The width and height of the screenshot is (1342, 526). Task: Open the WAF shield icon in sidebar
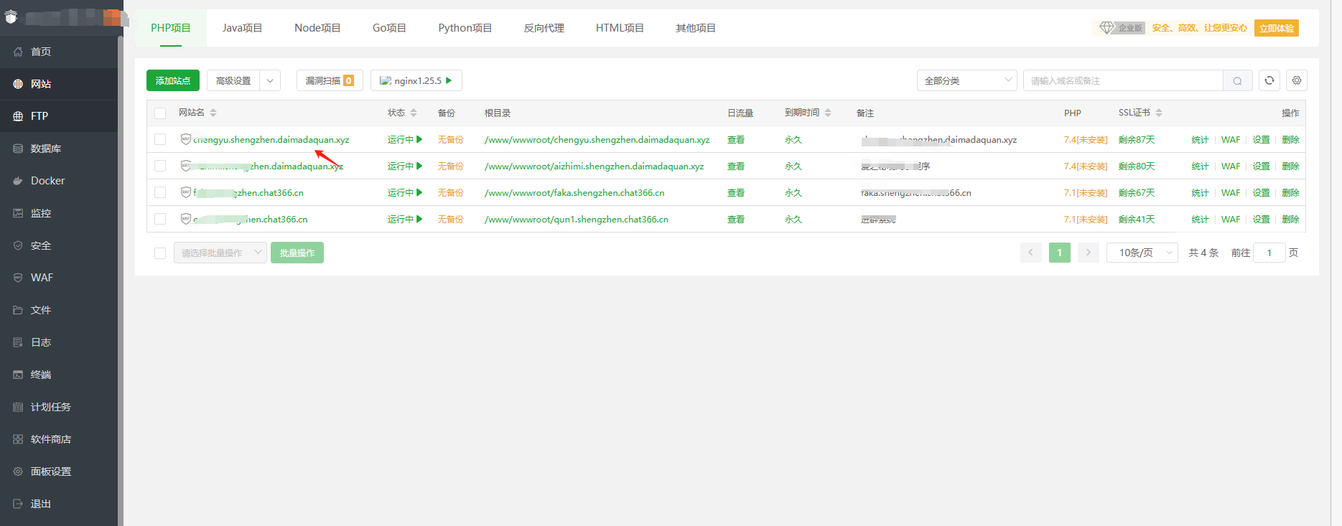tap(18, 278)
